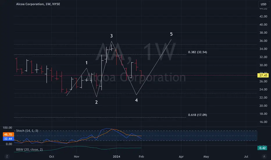Image resolution: width=271 pixels, height=160 pixels.
Task: Click the Nov label on time axis
Action: pos(76,157)
